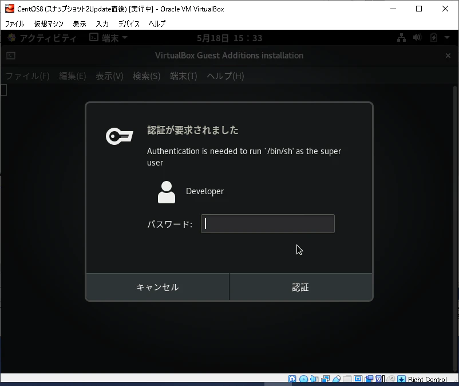Click the network icon in GNOME top bar
The image size is (459, 386).
[401, 37]
